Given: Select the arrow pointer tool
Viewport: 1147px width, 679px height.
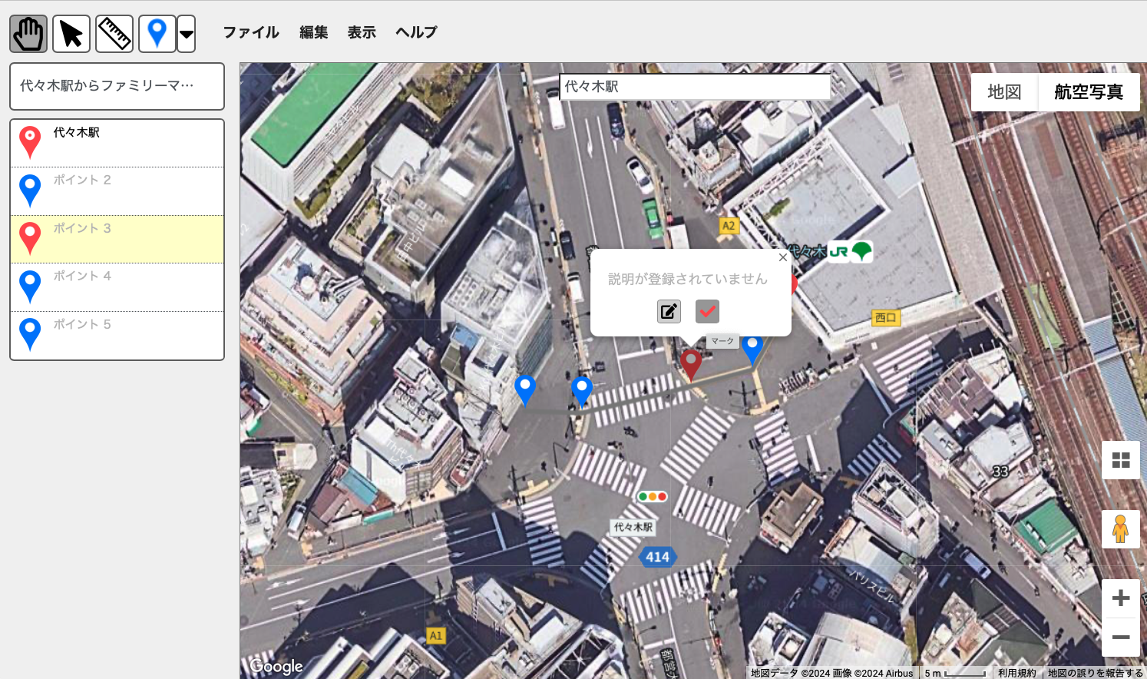Looking at the screenshot, I should [71, 34].
